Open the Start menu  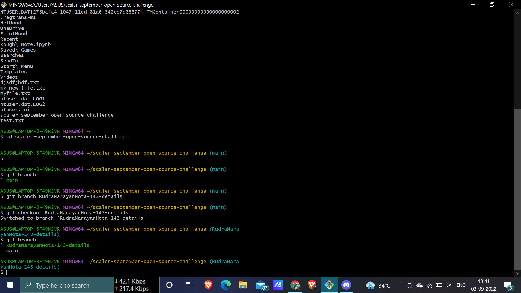[9, 285]
